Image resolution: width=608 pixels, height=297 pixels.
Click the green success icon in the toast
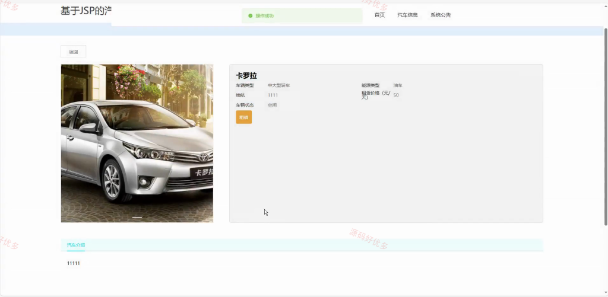point(250,16)
